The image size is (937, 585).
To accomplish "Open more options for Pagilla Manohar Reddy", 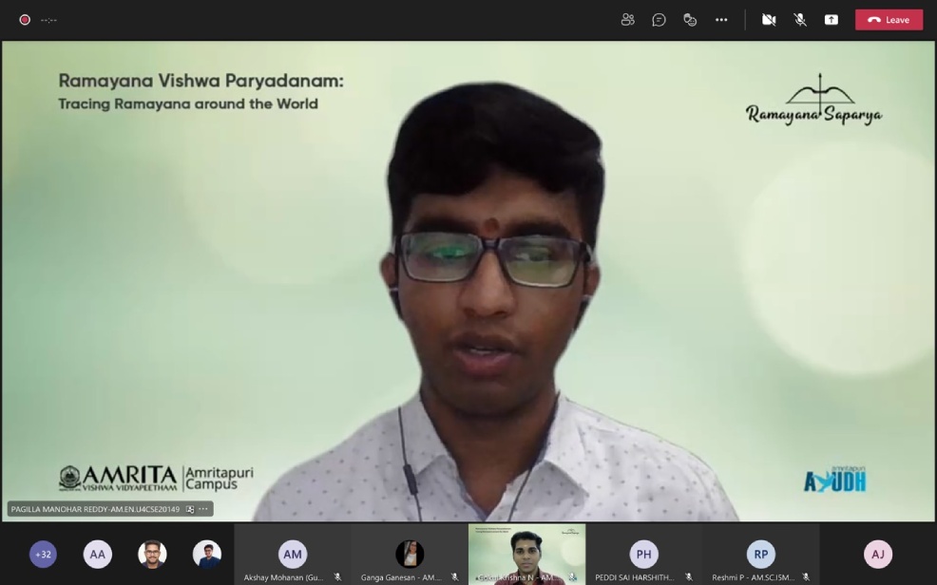I will click(203, 509).
